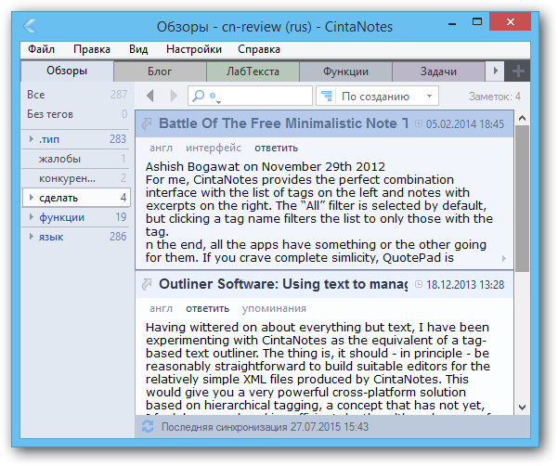Click link icon of Outliner Software note

click(x=147, y=284)
